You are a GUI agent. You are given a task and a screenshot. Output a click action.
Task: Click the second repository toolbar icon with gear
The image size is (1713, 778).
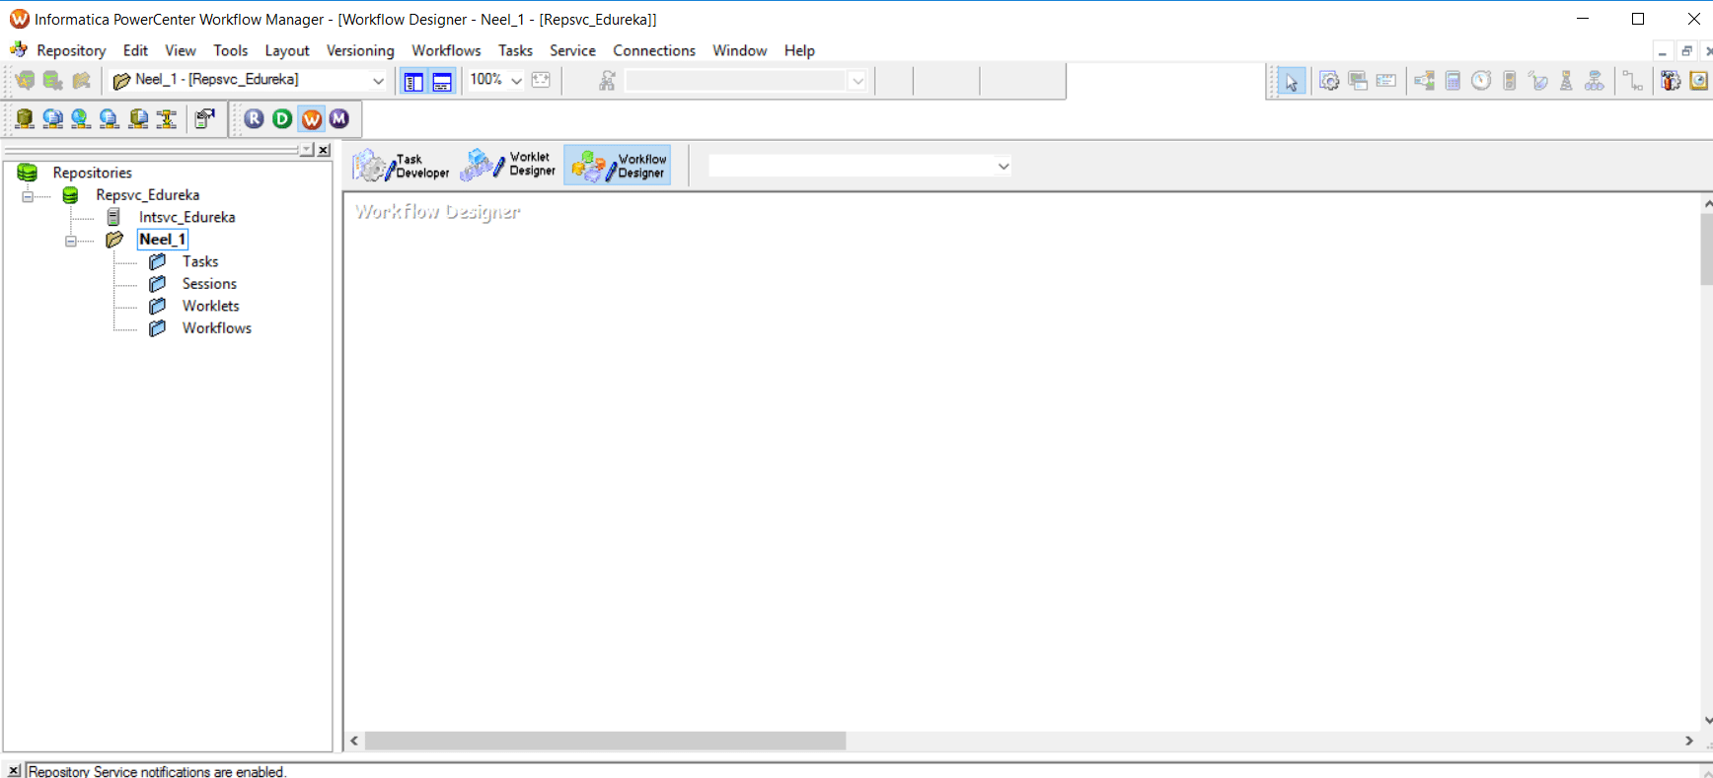[x=53, y=80]
